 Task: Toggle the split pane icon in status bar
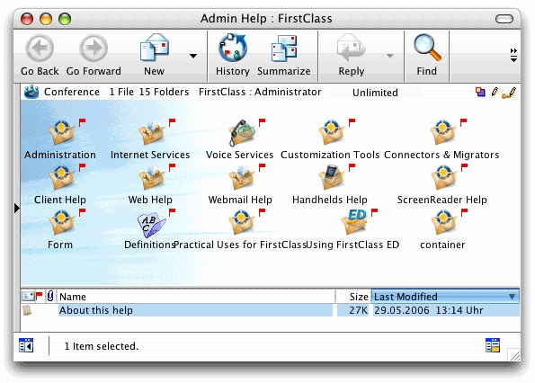point(26,345)
